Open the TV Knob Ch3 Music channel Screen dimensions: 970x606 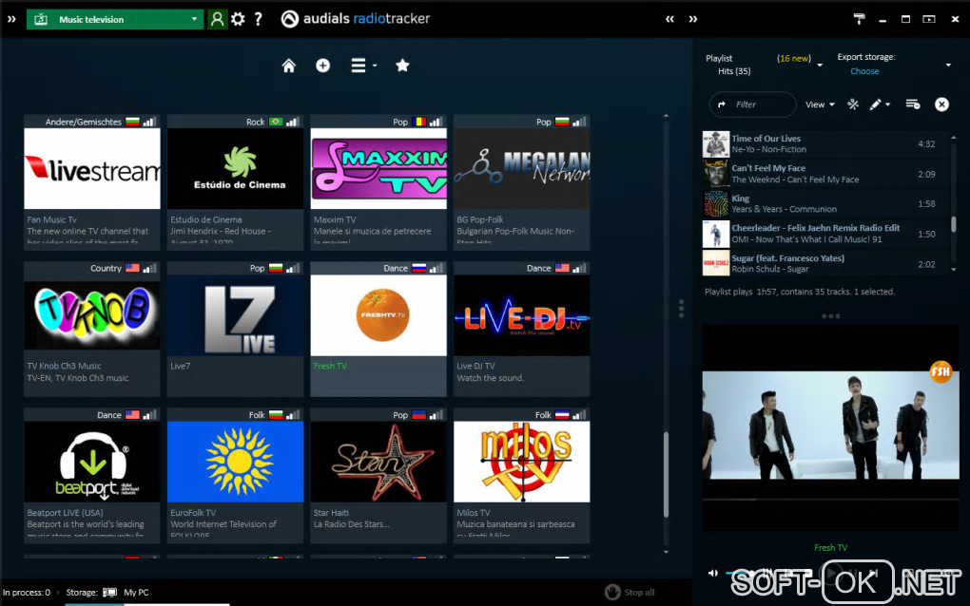click(x=92, y=329)
